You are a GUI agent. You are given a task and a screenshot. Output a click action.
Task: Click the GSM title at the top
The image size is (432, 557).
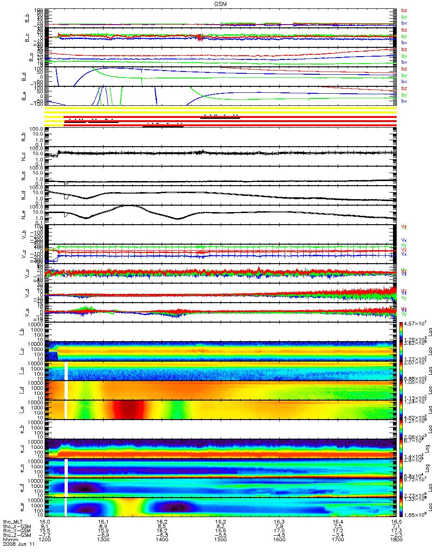tap(221, 4)
